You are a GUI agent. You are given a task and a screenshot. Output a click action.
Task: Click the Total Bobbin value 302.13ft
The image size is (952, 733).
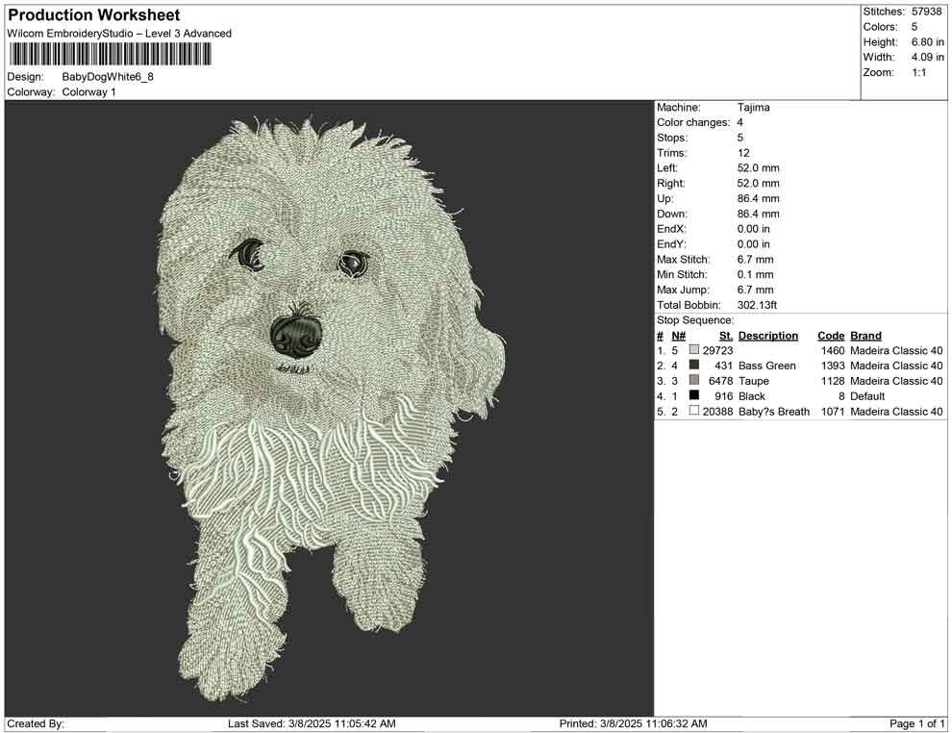point(757,305)
